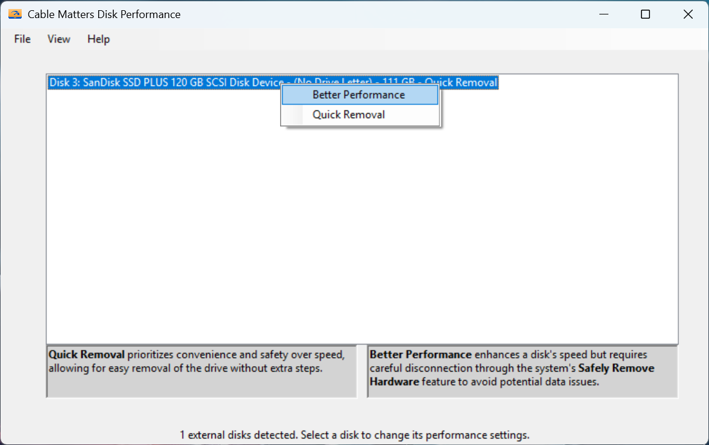The height and width of the screenshot is (445, 709).
Task: Open the Help menu
Action: 98,39
